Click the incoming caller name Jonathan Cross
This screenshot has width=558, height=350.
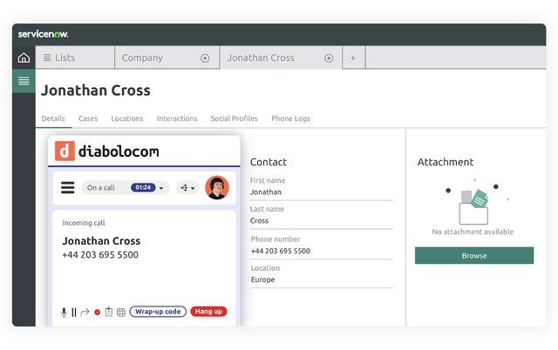101,241
